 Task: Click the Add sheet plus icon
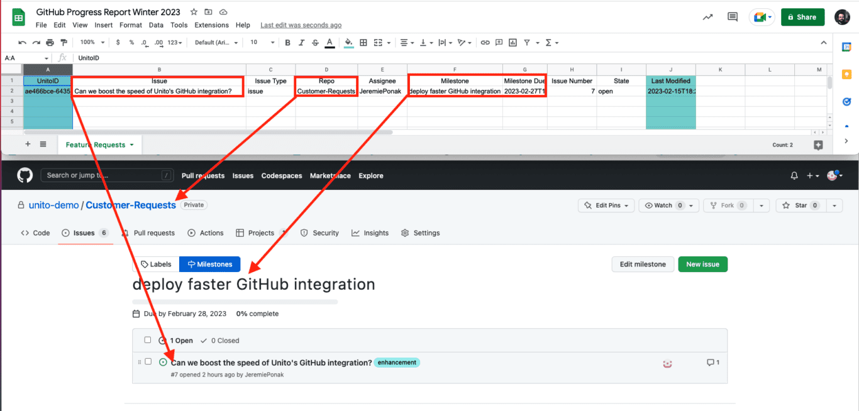coord(28,144)
